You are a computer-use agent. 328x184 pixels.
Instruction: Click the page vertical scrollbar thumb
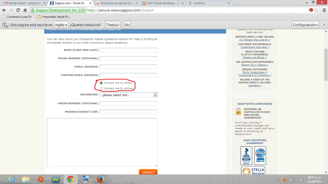coord(326,65)
